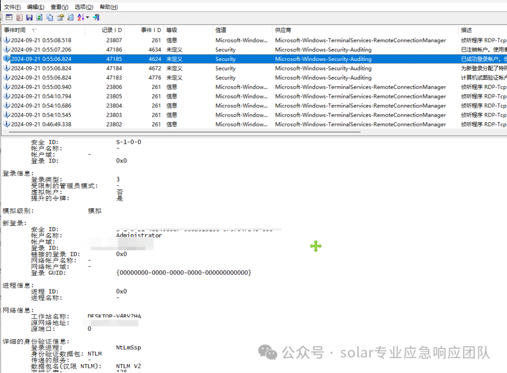This screenshot has width=507, height=373.
Task: Open the 文件(F) menu
Action: coord(12,7)
